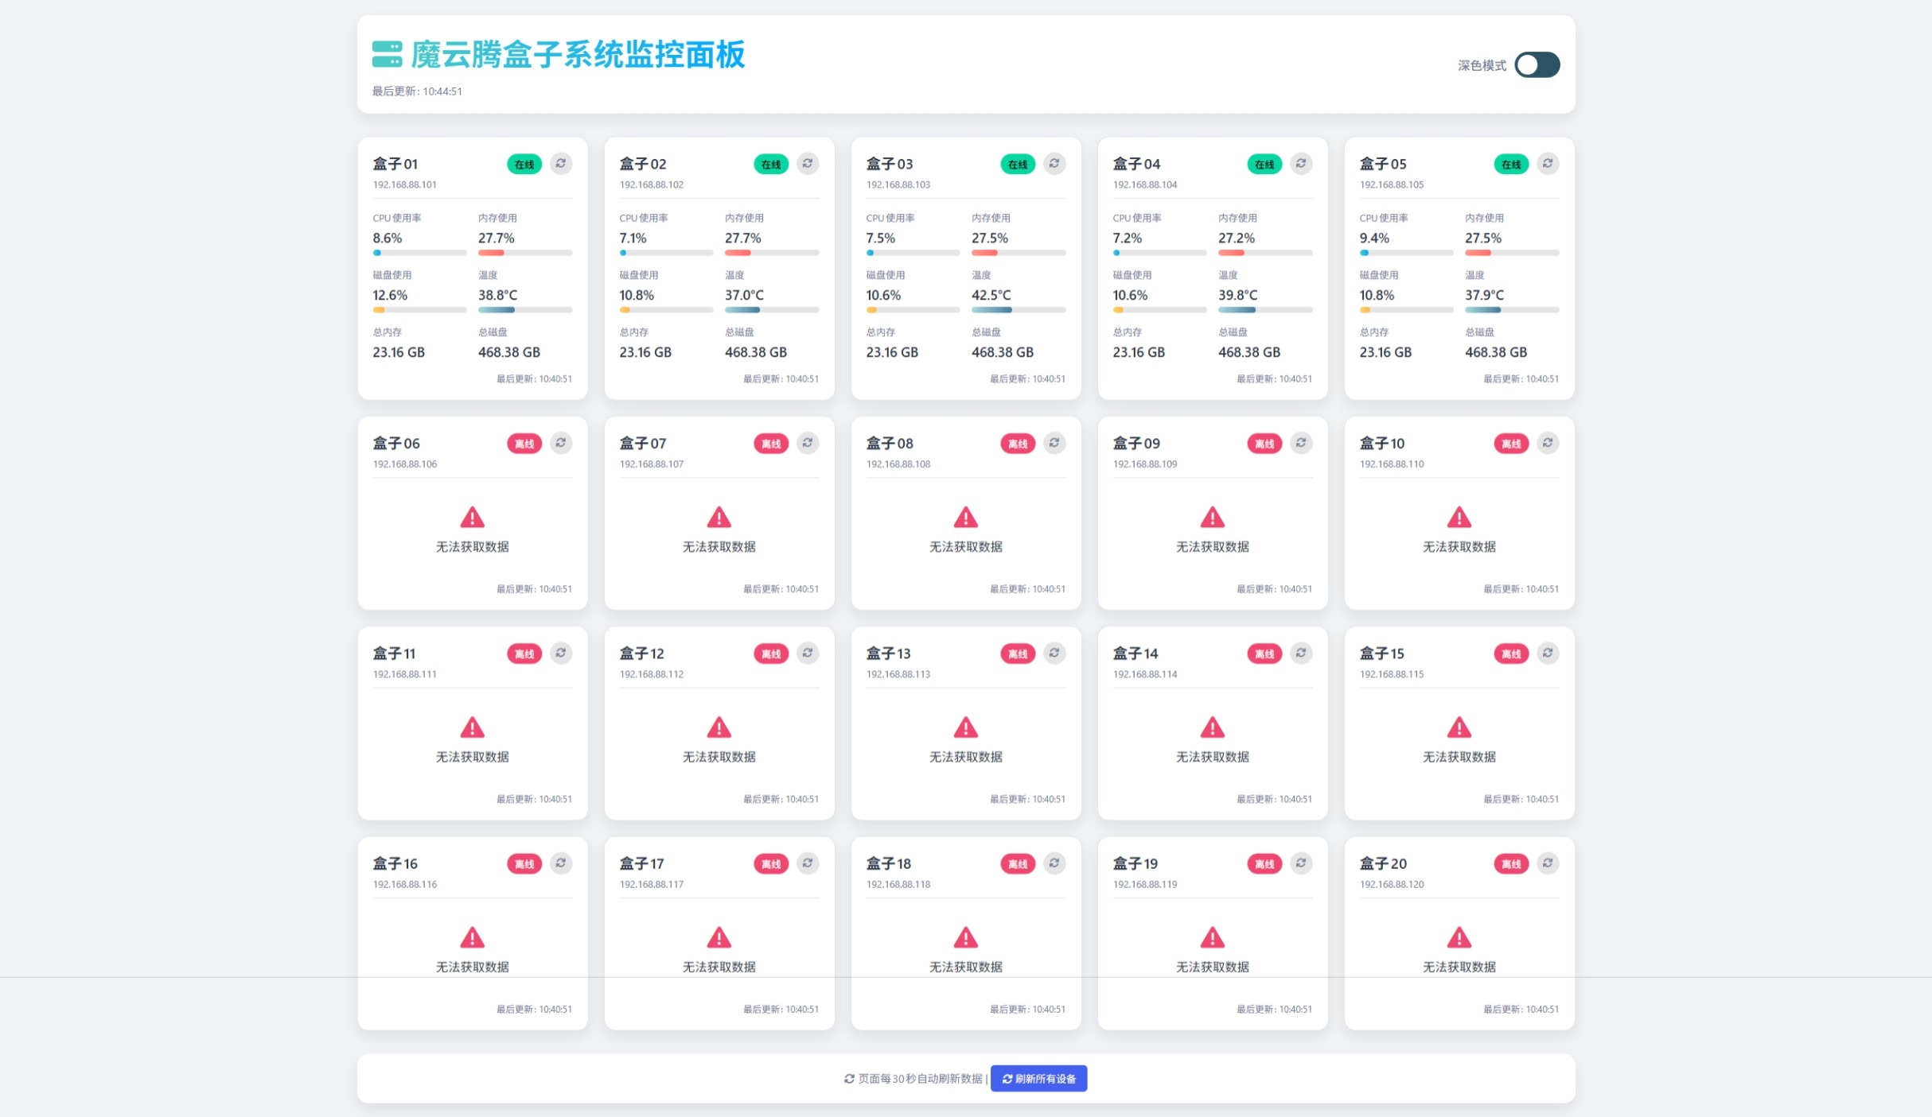Click the 最后更新 timestamp under the title
This screenshot has width=1932, height=1117.
[416, 91]
